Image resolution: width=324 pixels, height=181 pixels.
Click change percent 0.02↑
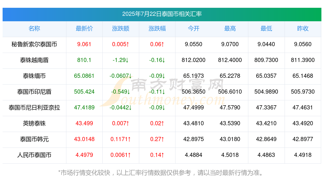pyautogui.click(x=157, y=123)
